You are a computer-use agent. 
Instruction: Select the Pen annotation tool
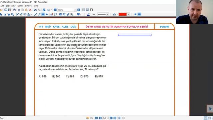coord(17,14)
